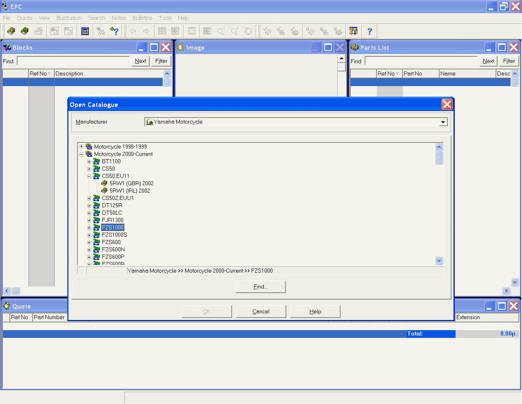Click the blue Help question mark toolbar icon
This screenshot has height=404, width=522.
click(369, 31)
